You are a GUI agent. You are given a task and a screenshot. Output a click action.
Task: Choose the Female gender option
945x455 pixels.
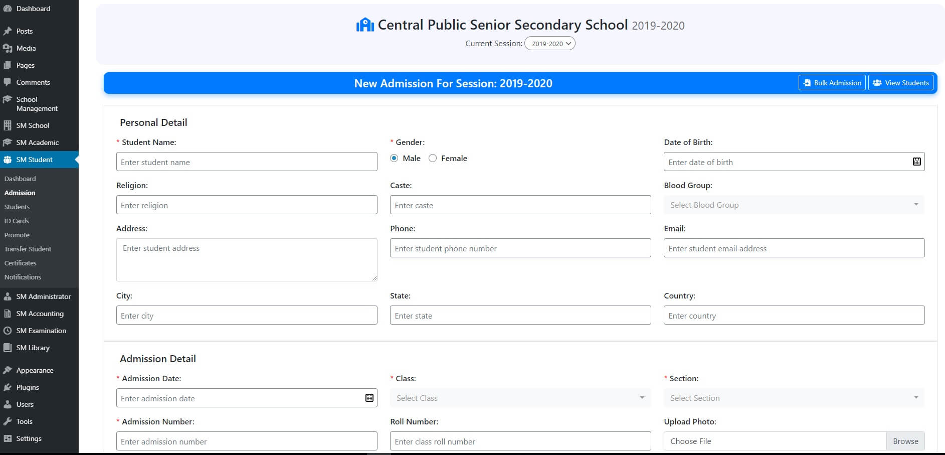tap(433, 158)
